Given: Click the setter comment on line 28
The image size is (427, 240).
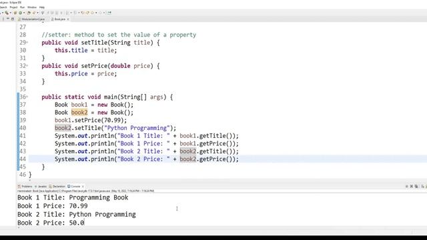Looking at the screenshot, I should pos(119,35).
